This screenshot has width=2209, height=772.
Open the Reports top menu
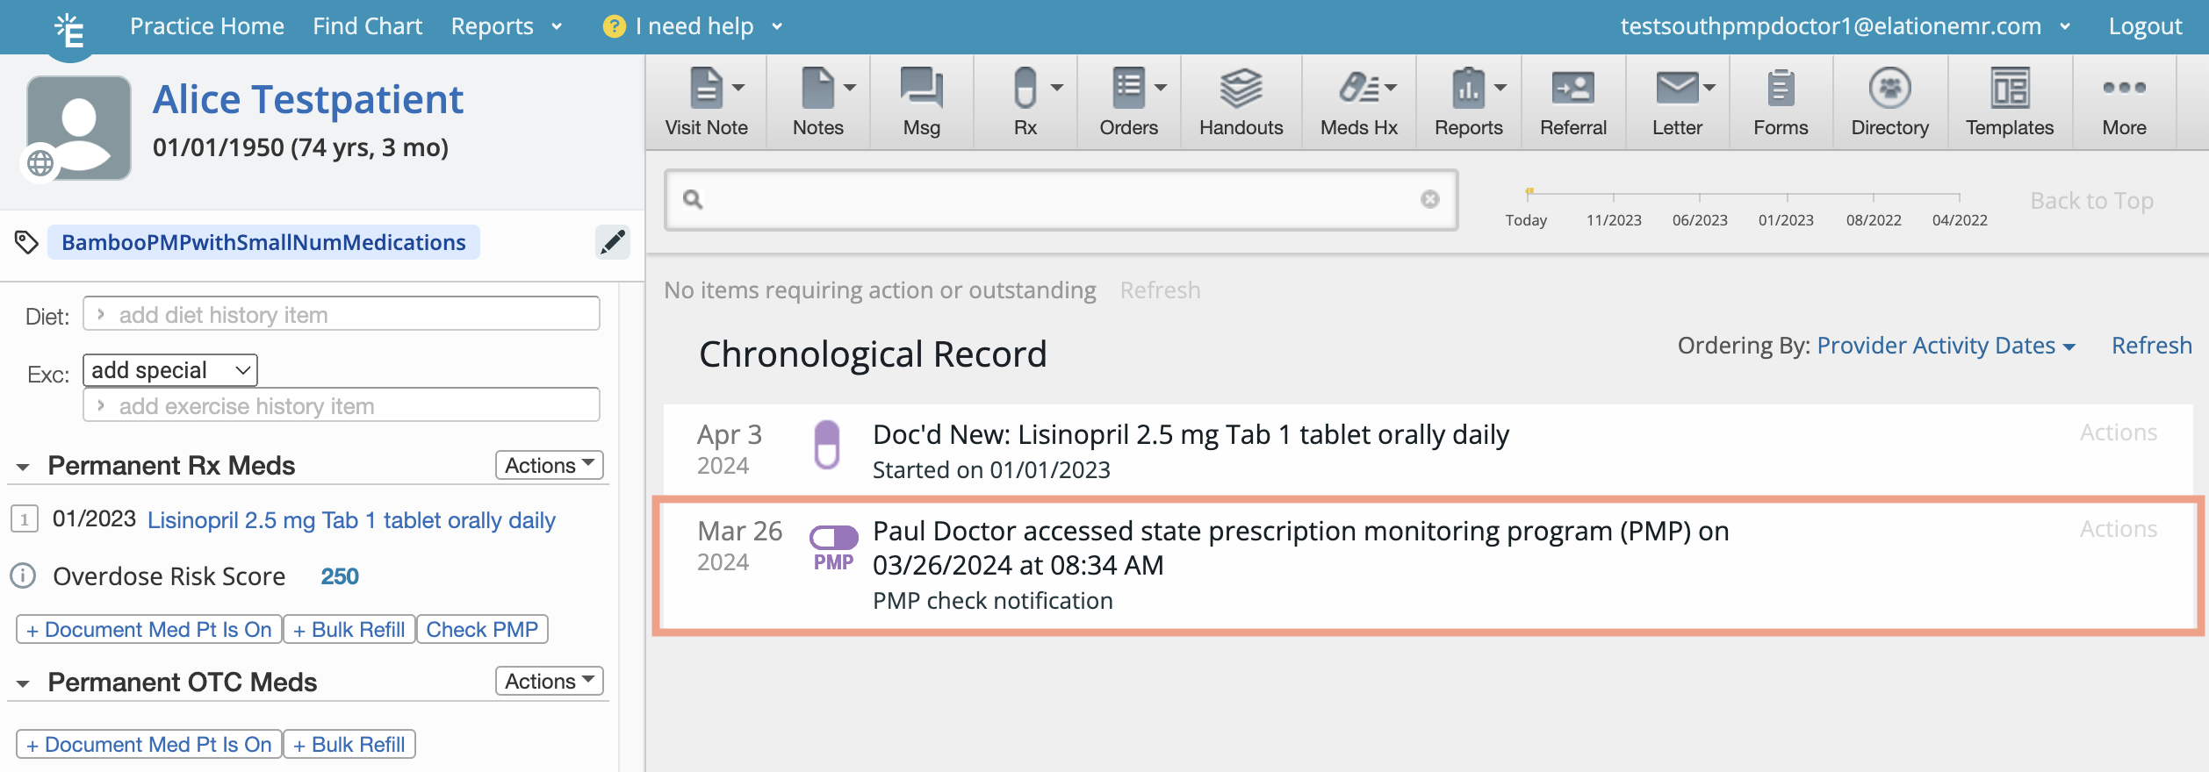tap(506, 26)
